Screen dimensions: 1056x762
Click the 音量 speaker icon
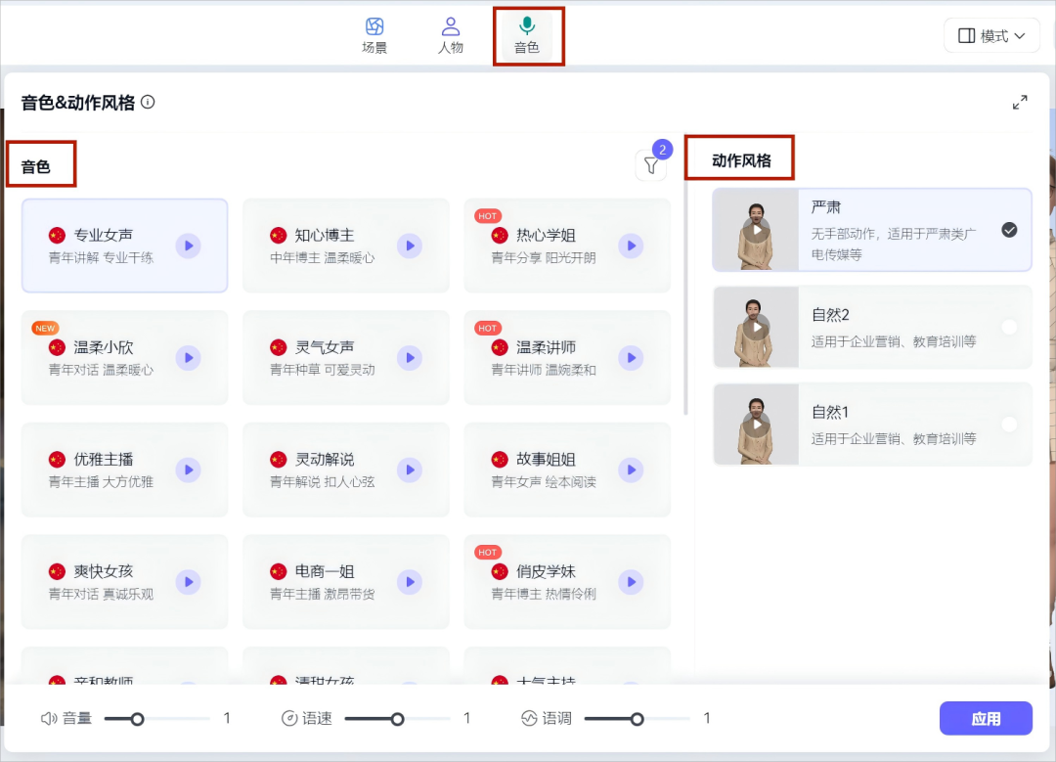pos(49,719)
